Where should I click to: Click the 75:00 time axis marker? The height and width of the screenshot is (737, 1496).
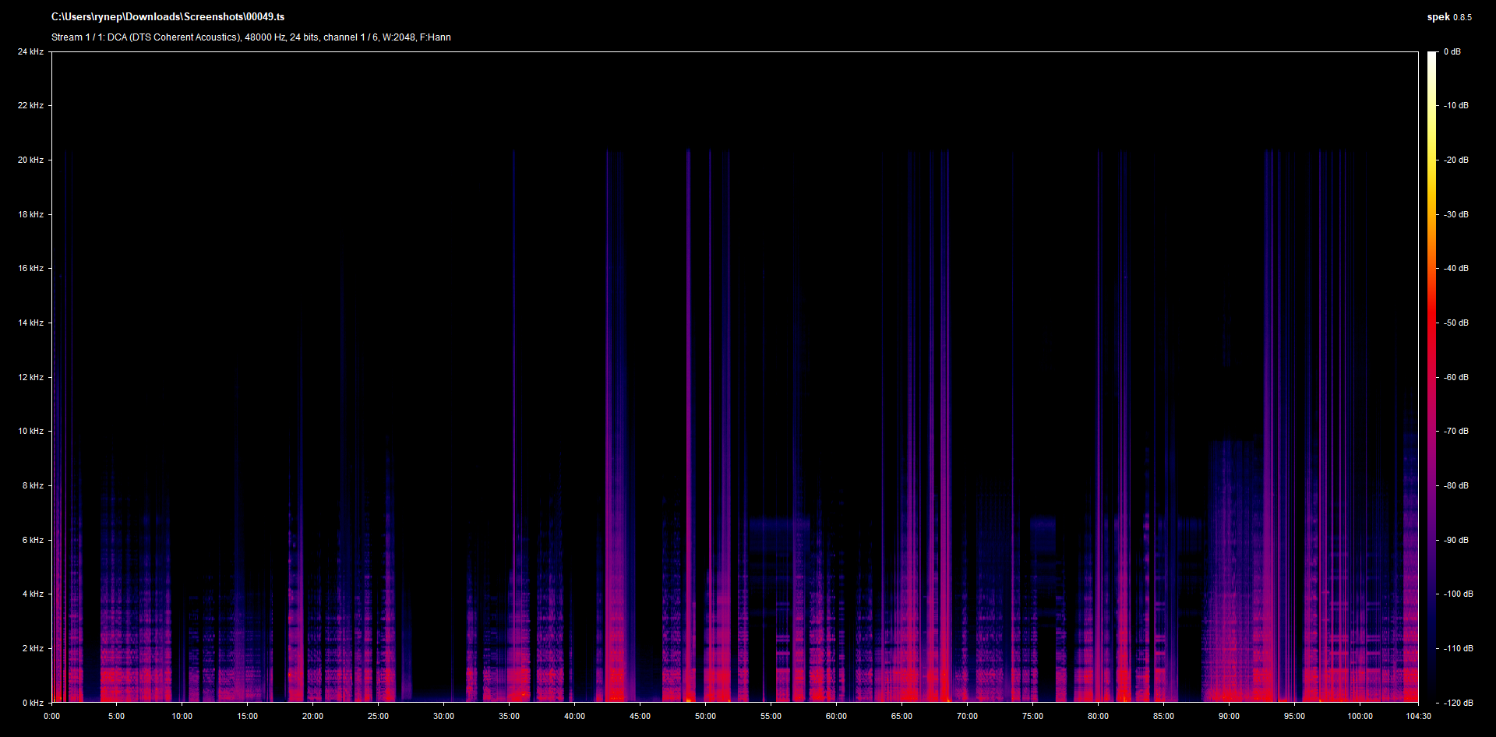point(1032,716)
